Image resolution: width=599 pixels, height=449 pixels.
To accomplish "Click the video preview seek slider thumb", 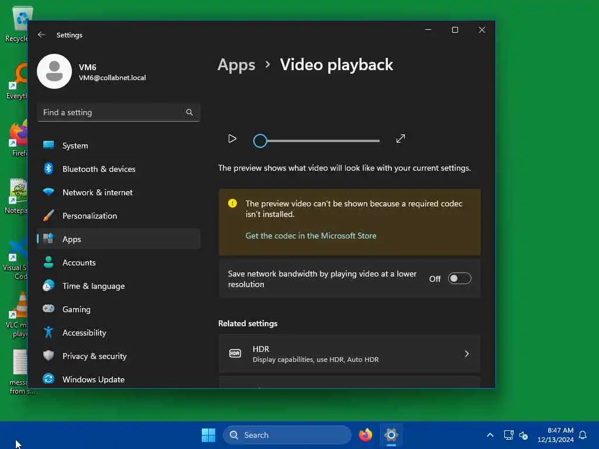I will coord(260,141).
